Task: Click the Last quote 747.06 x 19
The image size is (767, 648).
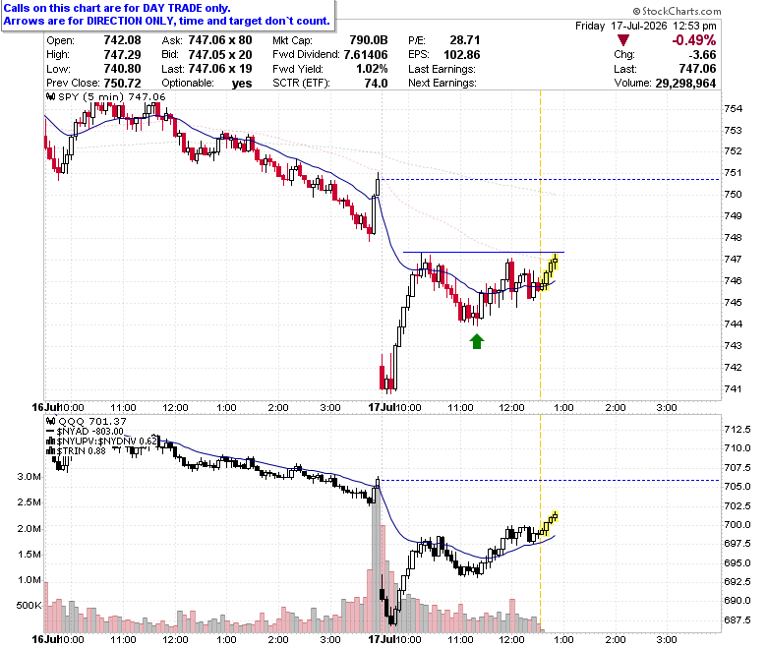Action: coord(220,69)
